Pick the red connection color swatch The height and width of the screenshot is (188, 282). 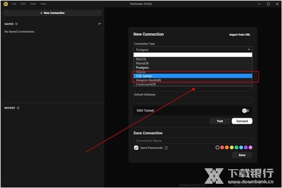tap(223, 148)
